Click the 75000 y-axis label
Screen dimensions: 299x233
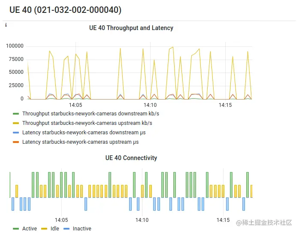(16, 59)
